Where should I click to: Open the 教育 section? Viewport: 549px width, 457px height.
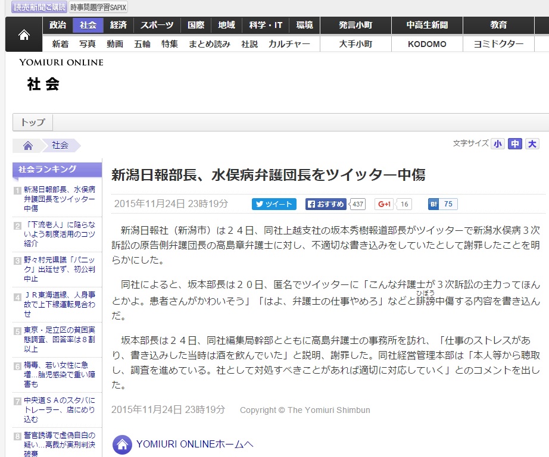(498, 25)
